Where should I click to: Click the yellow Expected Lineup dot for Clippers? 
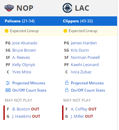(65, 31)
